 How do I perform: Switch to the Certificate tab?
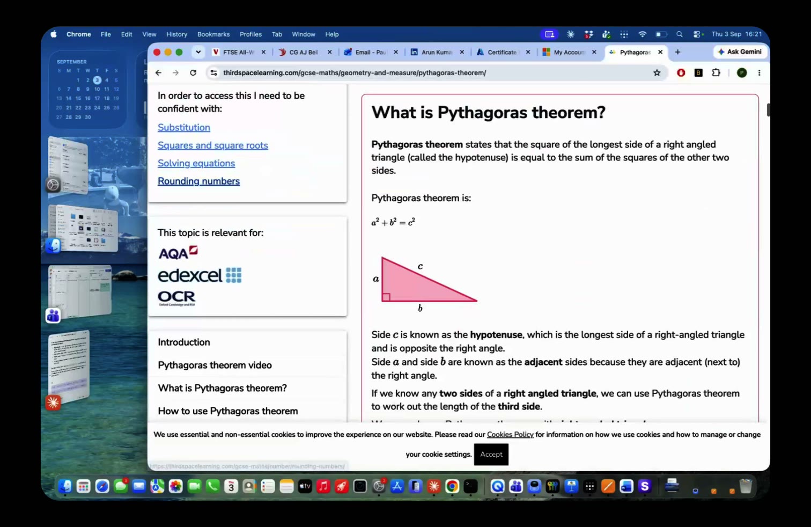(x=503, y=52)
